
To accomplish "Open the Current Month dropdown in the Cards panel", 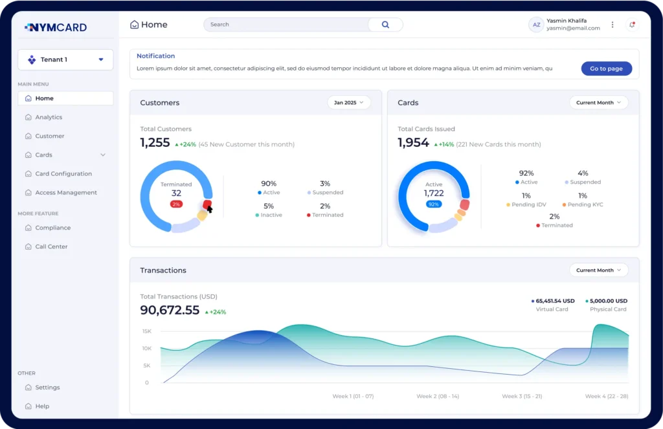I will [598, 102].
